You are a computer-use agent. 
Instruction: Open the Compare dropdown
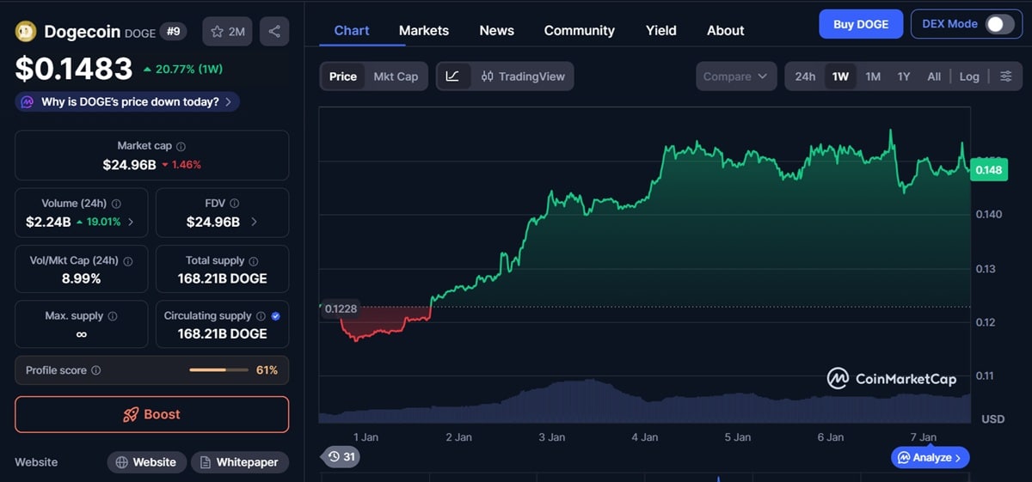coord(736,76)
